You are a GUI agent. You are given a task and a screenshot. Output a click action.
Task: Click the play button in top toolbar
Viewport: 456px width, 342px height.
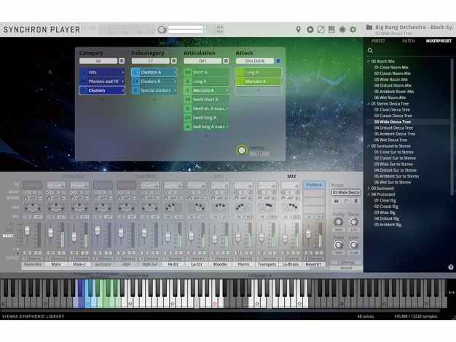coord(310,29)
